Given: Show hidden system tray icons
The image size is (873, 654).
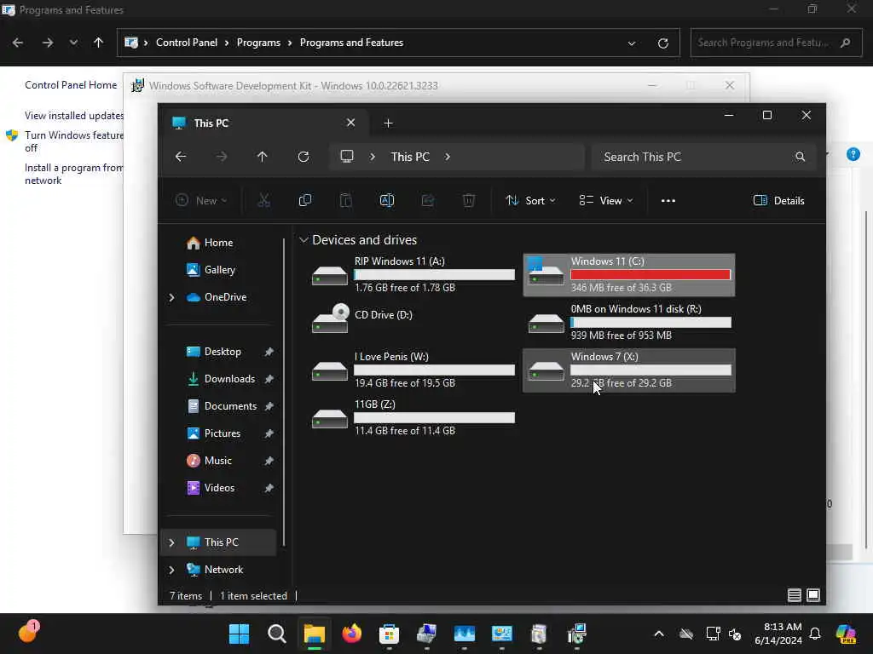Looking at the screenshot, I should [659, 634].
